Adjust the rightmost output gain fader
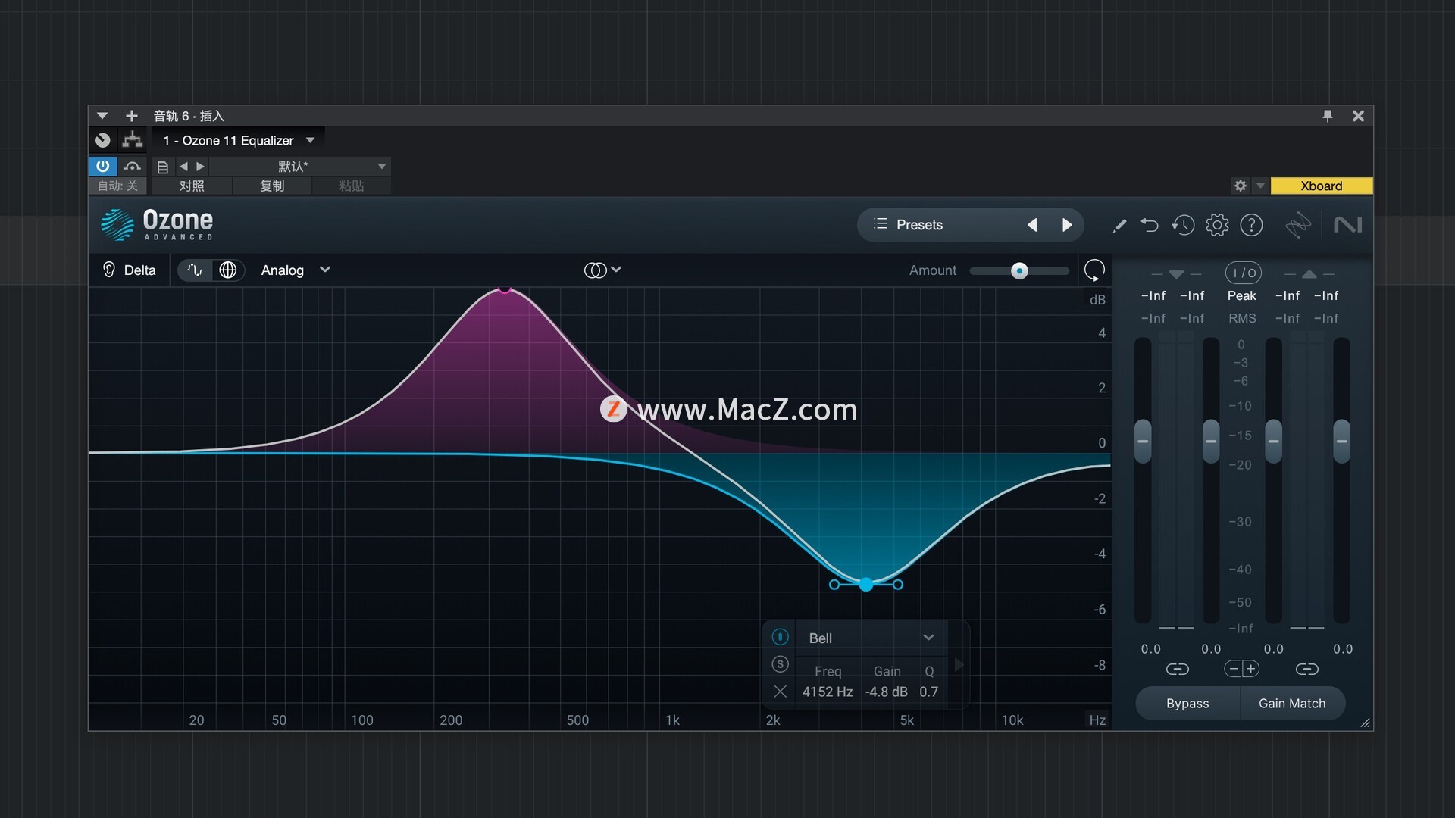Image resolution: width=1455 pixels, height=818 pixels. [x=1341, y=441]
